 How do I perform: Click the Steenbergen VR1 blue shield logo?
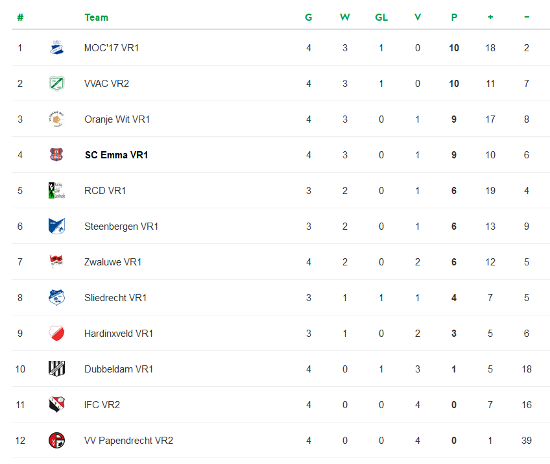(x=56, y=226)
